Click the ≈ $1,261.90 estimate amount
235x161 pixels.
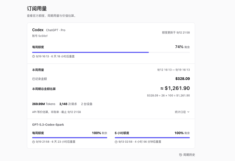(x=175, y=88)
